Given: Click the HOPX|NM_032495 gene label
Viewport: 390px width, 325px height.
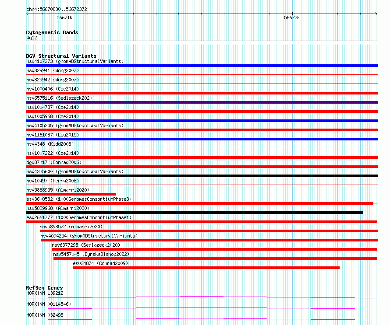Looking at the screenshot, I should [x=45, y=315].
